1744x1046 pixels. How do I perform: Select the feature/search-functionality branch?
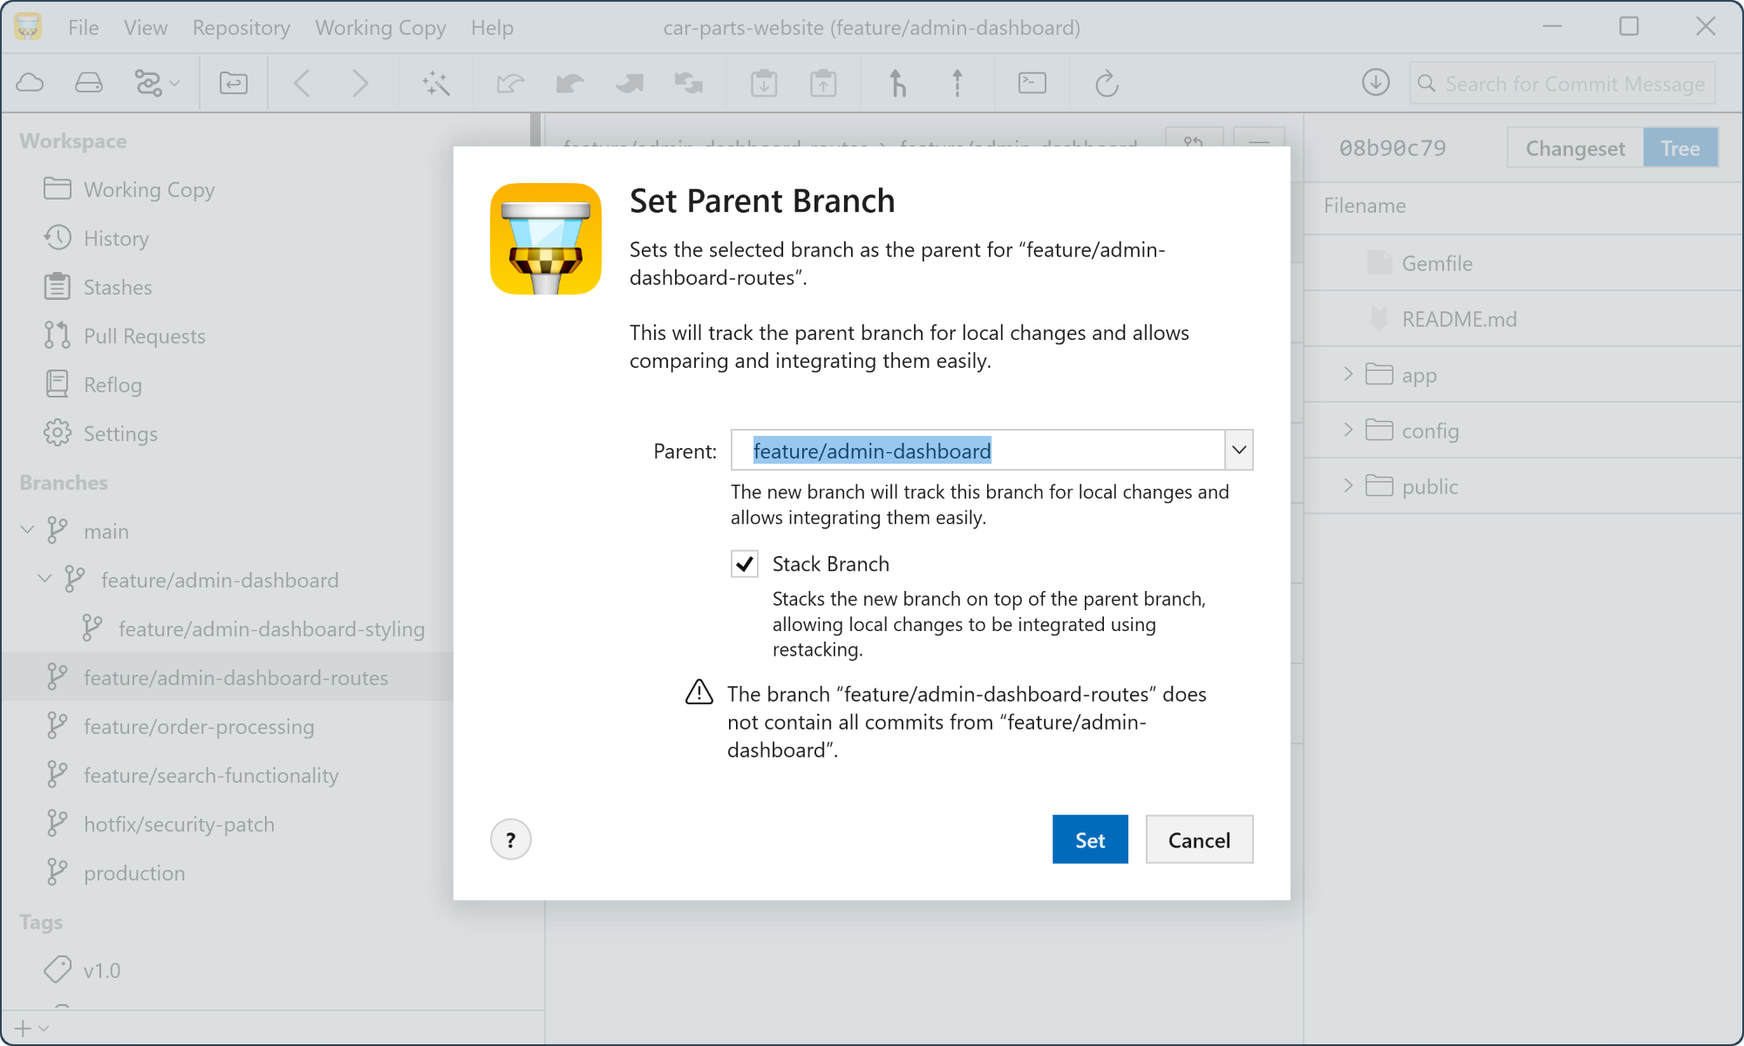[x=211, y=775]
